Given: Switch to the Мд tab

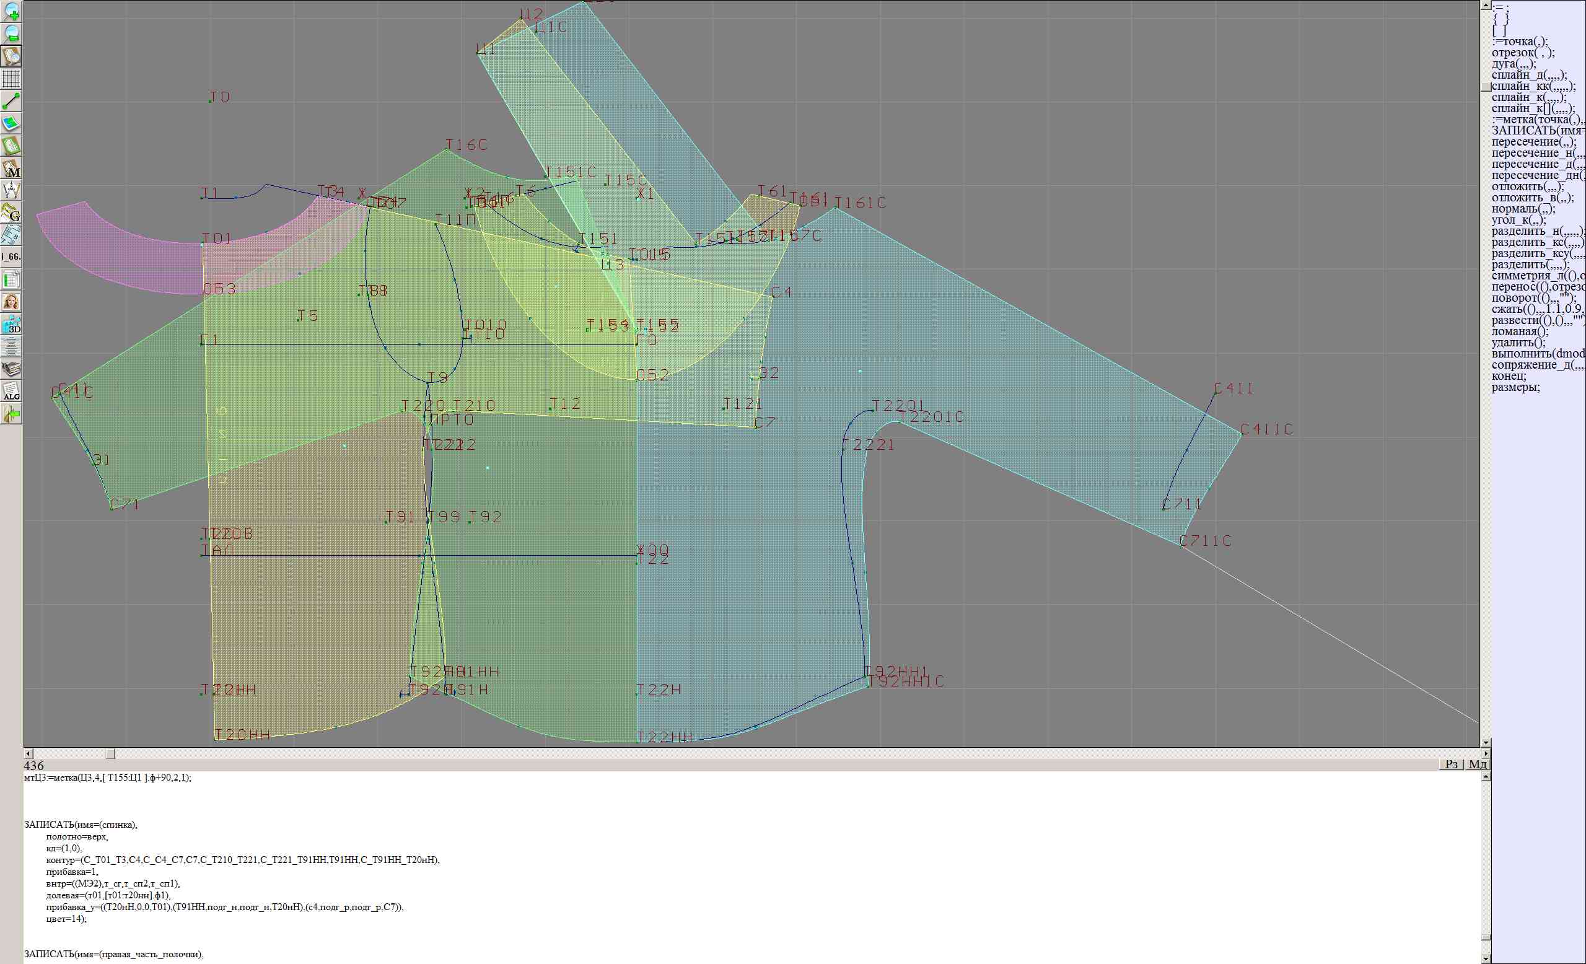Looking at the screenshot, I should point(1477,764).
